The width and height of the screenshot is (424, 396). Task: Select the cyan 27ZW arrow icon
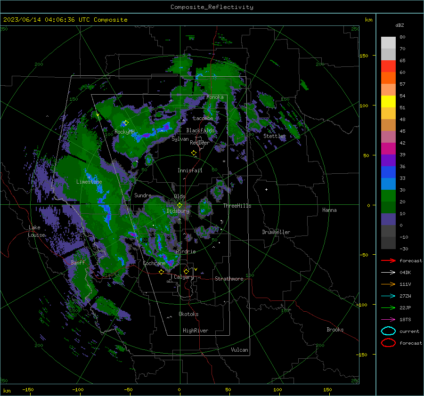tap(388, 296)
